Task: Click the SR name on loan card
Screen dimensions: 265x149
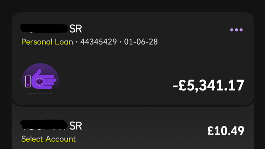Action: (x=75, y=29)
